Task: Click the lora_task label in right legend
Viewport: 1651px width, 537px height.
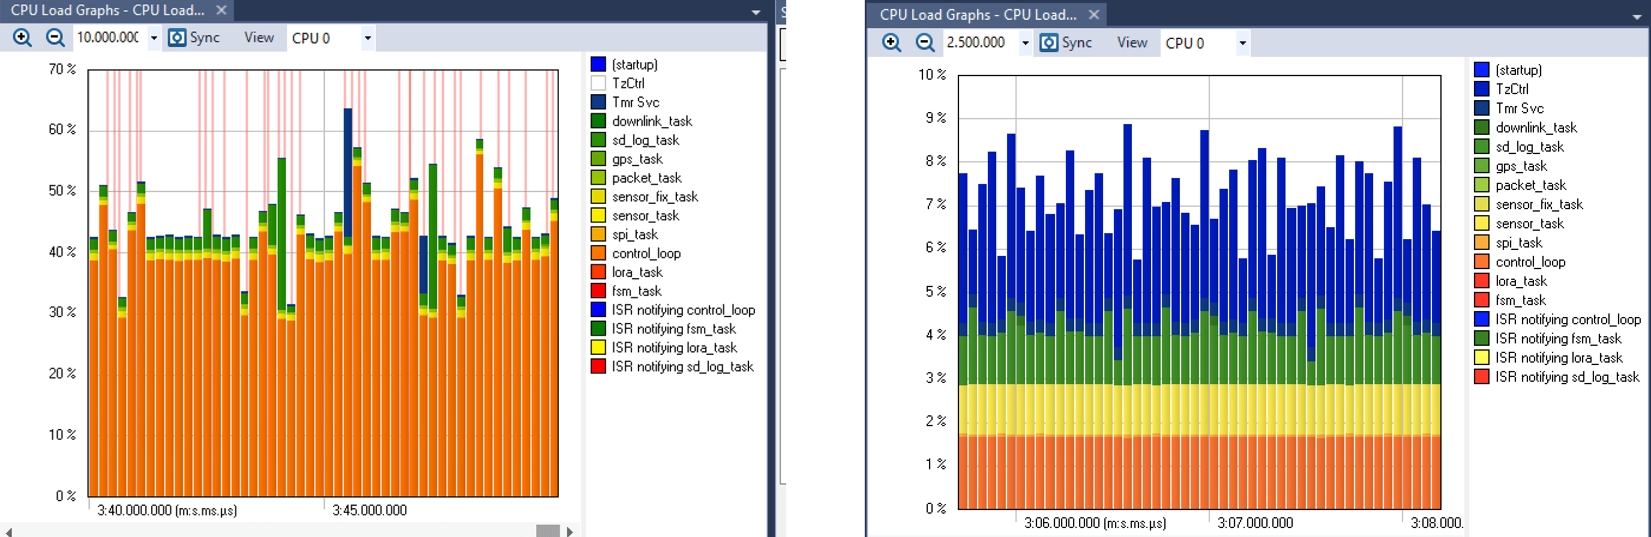Action: pos(1521,281)
